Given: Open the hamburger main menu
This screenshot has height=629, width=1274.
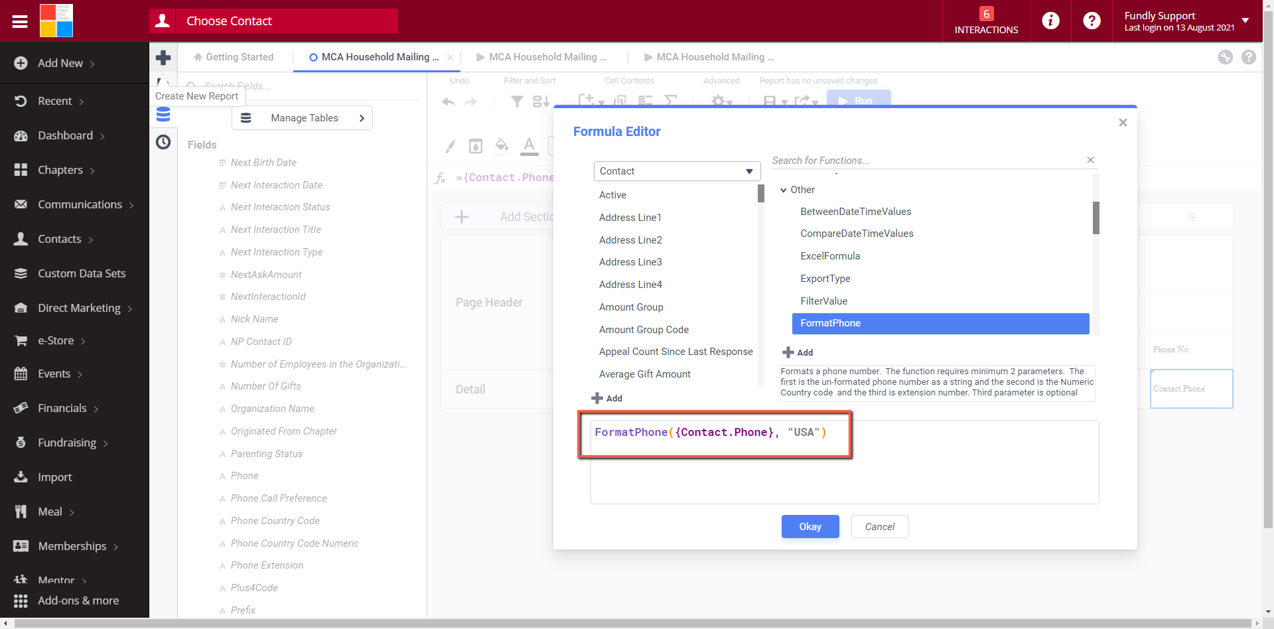Looking at the screenshot, I should 20,21.
